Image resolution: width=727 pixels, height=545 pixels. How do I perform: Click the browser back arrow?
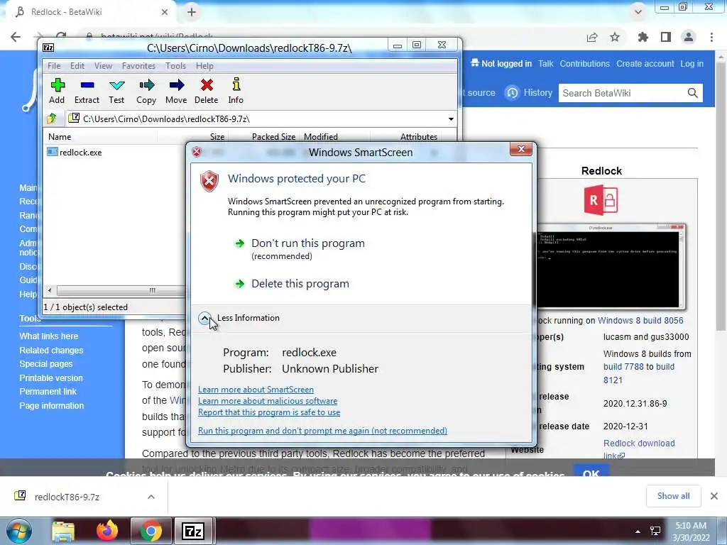tap(16, 37)
